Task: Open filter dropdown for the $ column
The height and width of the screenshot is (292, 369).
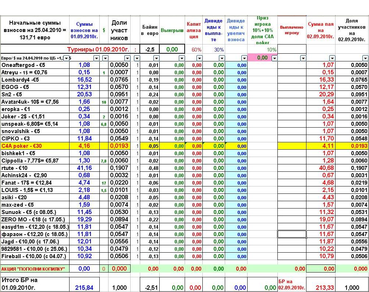Action: pos(105,58)
